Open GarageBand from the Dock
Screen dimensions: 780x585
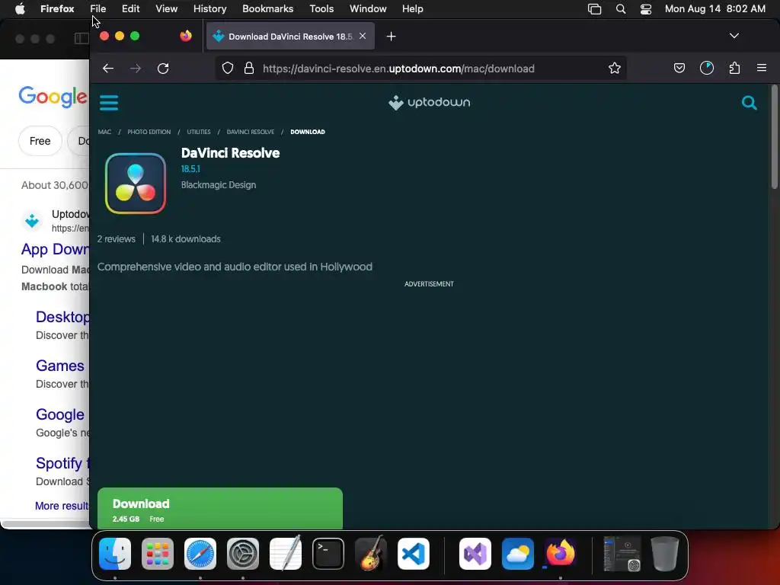[371, 554]
